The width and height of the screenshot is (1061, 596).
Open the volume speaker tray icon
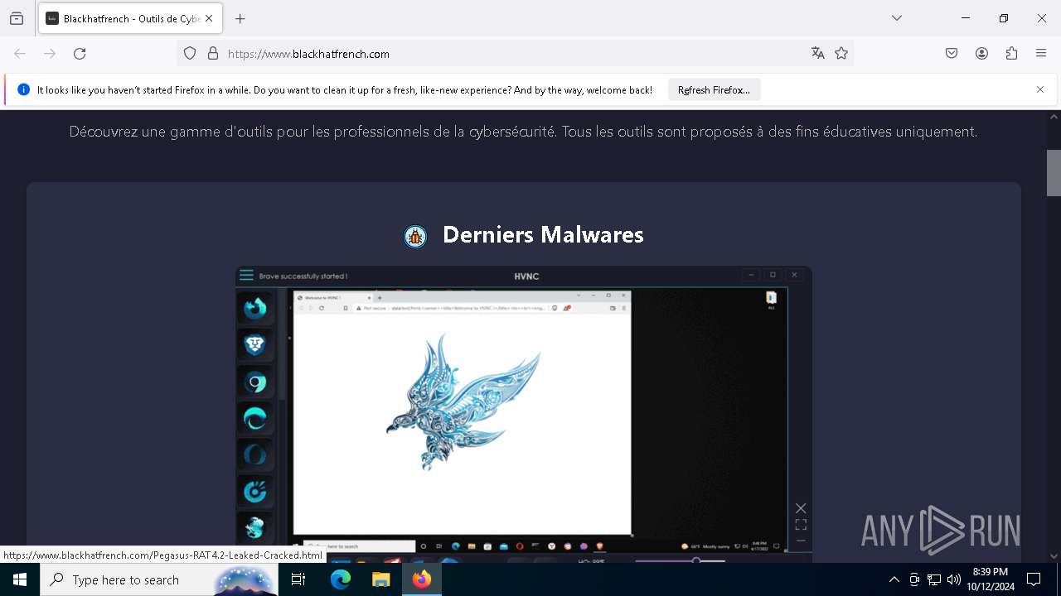point(954,579)
